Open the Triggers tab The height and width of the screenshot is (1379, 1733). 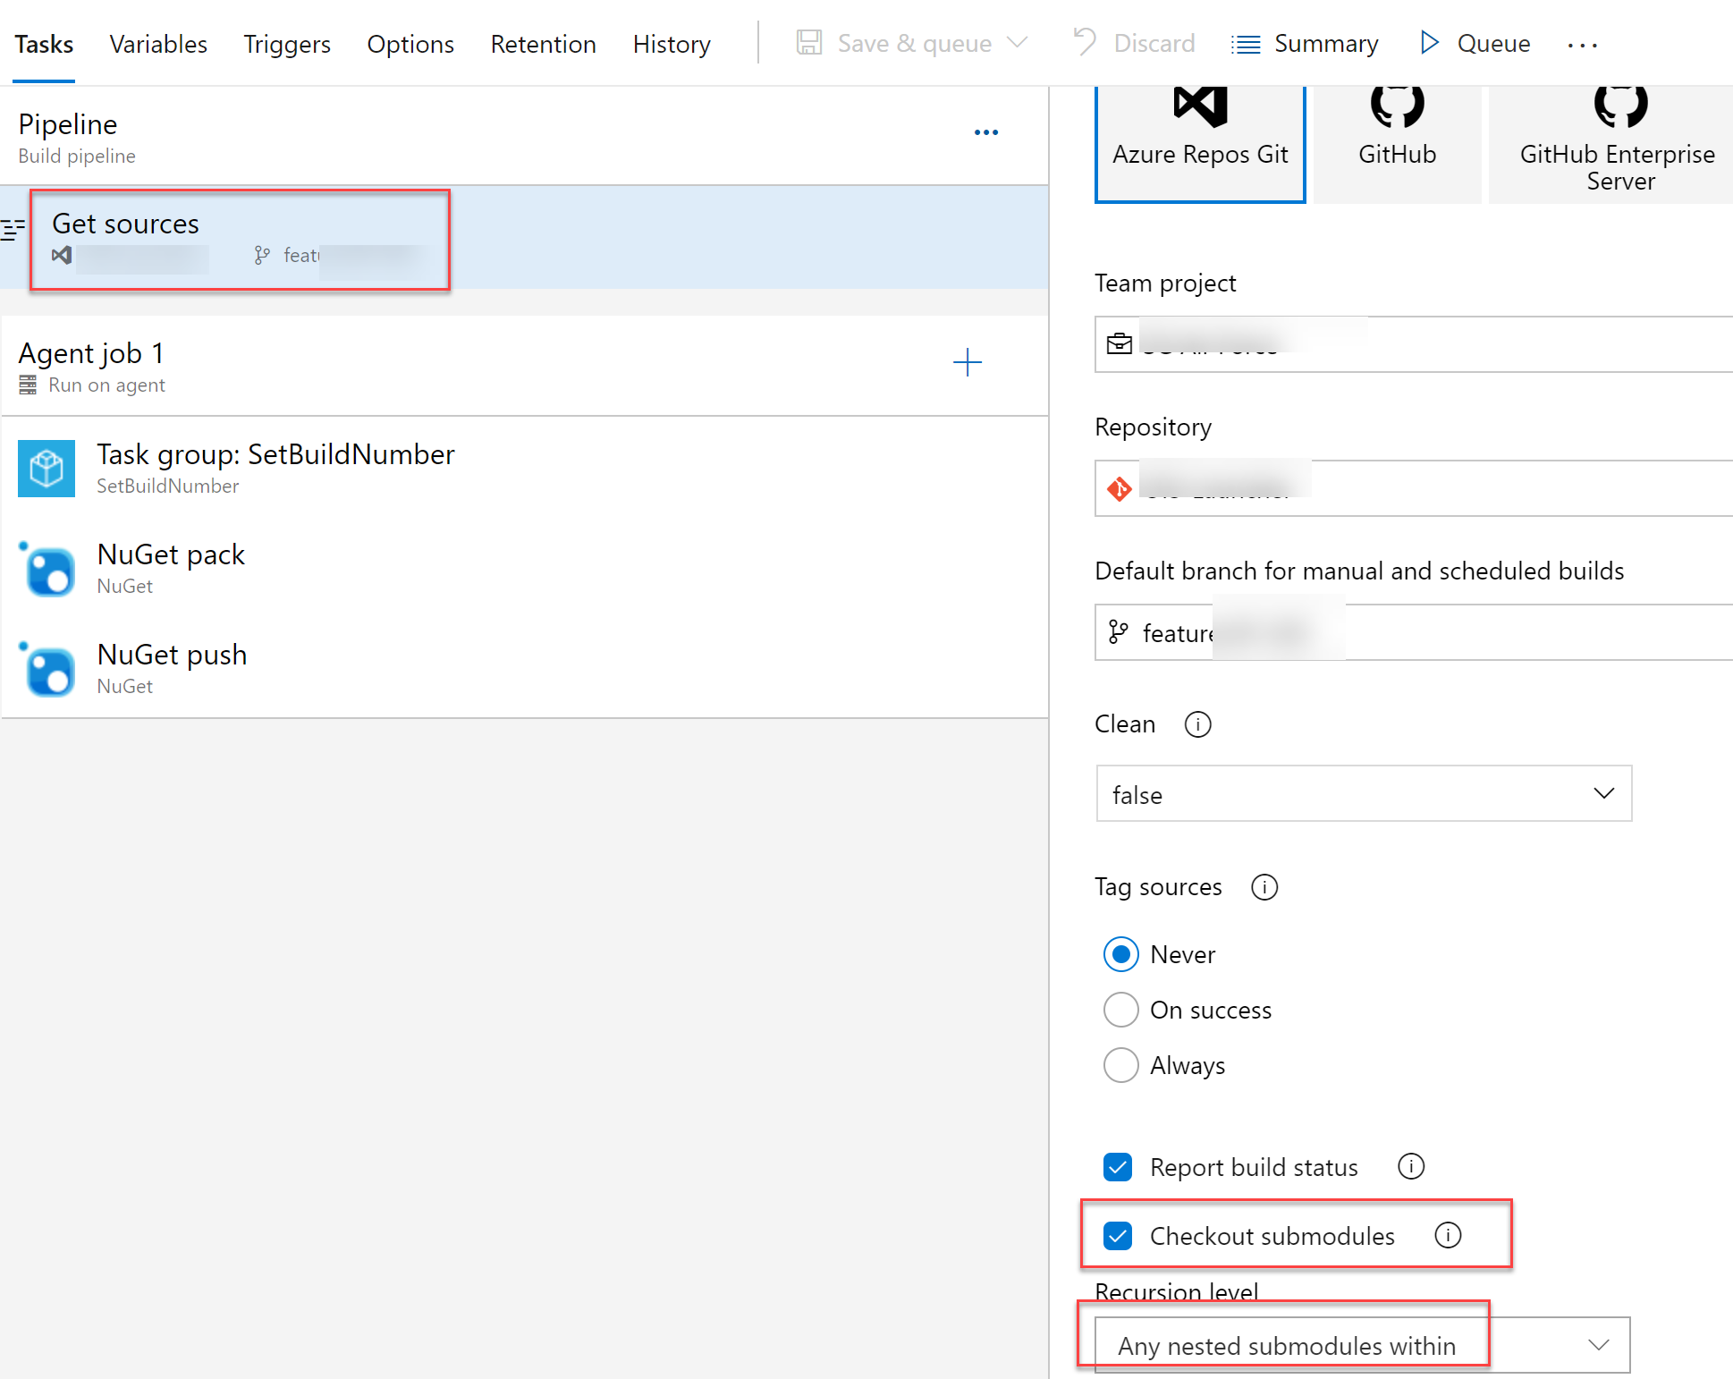point(287,44)
